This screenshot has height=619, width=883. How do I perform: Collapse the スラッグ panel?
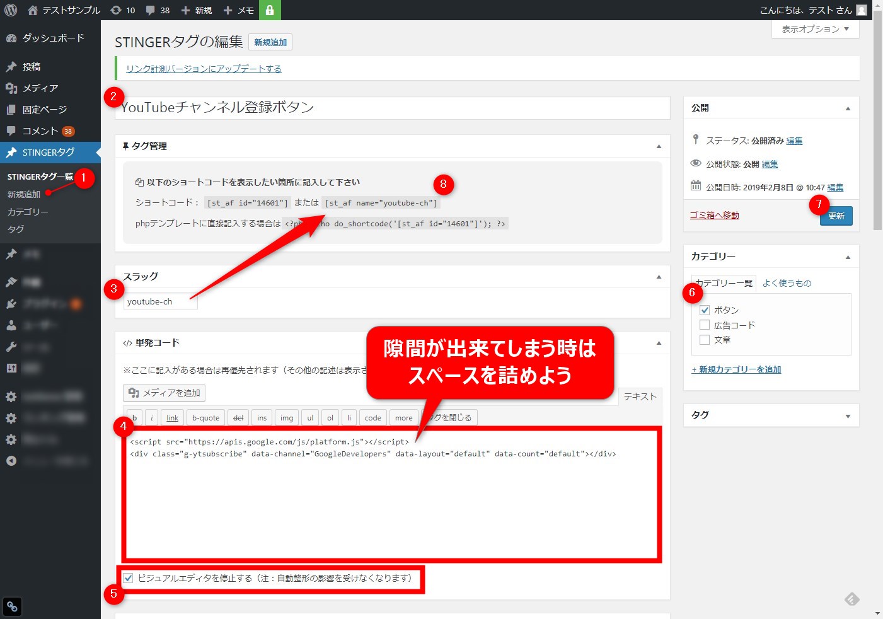pyautogui.click(x=659, y=277)
